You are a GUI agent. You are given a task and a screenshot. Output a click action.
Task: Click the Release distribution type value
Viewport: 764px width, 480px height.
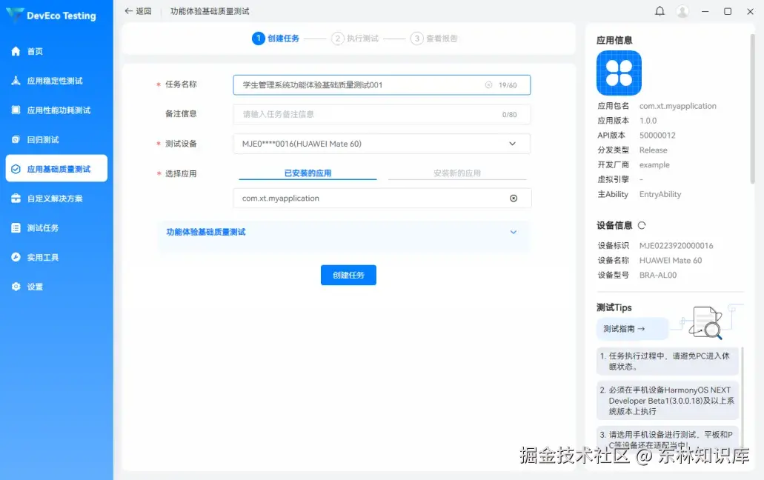point(654,150)
